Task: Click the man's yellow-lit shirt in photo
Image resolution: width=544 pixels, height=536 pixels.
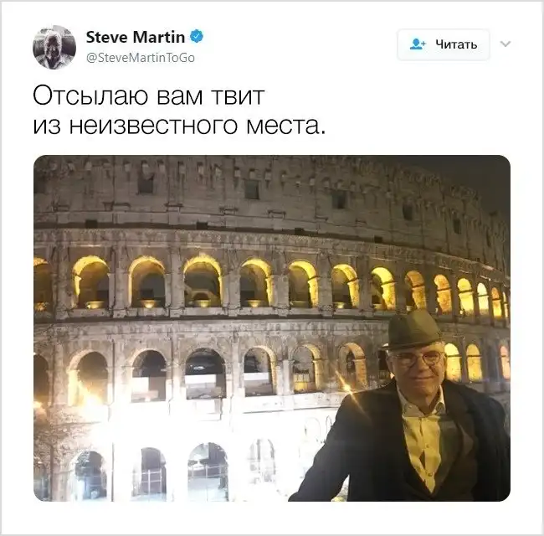Action: (x=422, y=441)
